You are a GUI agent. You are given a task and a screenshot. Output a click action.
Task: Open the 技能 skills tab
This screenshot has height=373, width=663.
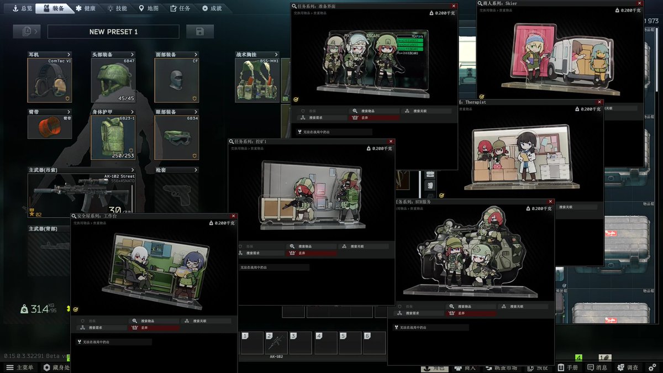click(x=117, y=8)
